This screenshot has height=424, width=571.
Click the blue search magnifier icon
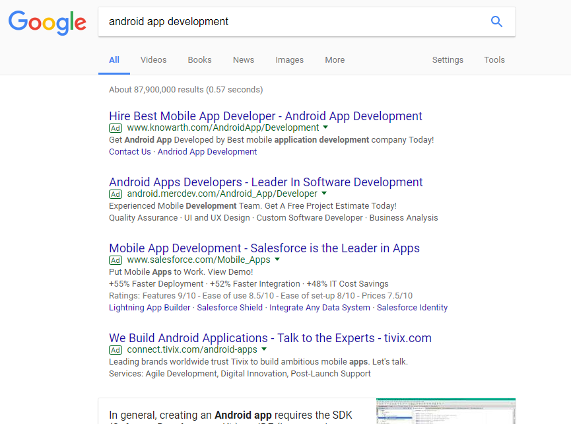[496, 22]
